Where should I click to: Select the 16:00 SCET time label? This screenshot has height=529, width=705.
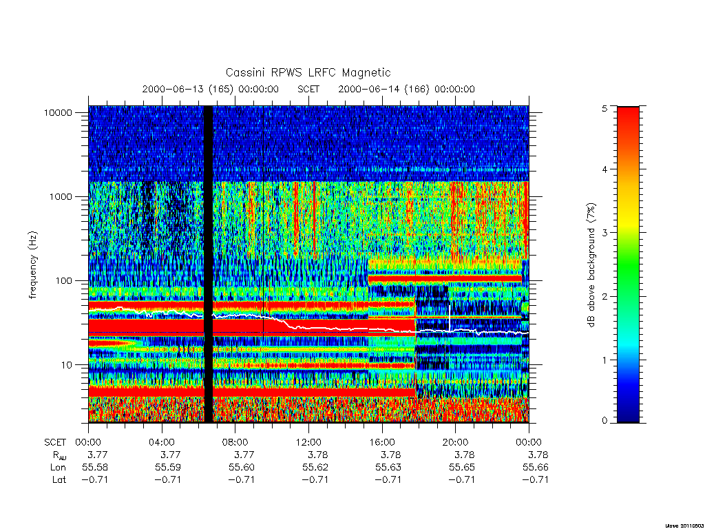point(381,442)
